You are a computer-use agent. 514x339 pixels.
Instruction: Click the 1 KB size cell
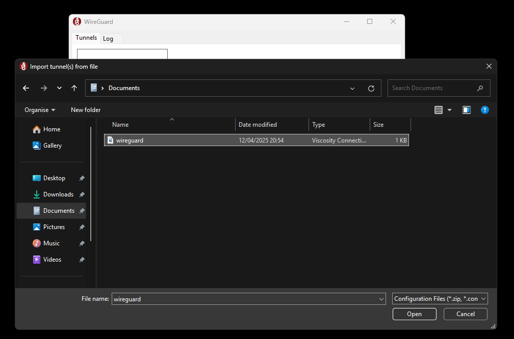[x=401, y=140]
